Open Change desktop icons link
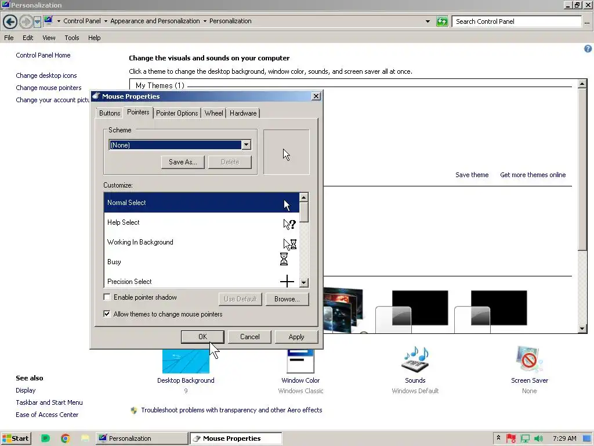This screenshot has height=446, width=594. (x=46, y=75)
